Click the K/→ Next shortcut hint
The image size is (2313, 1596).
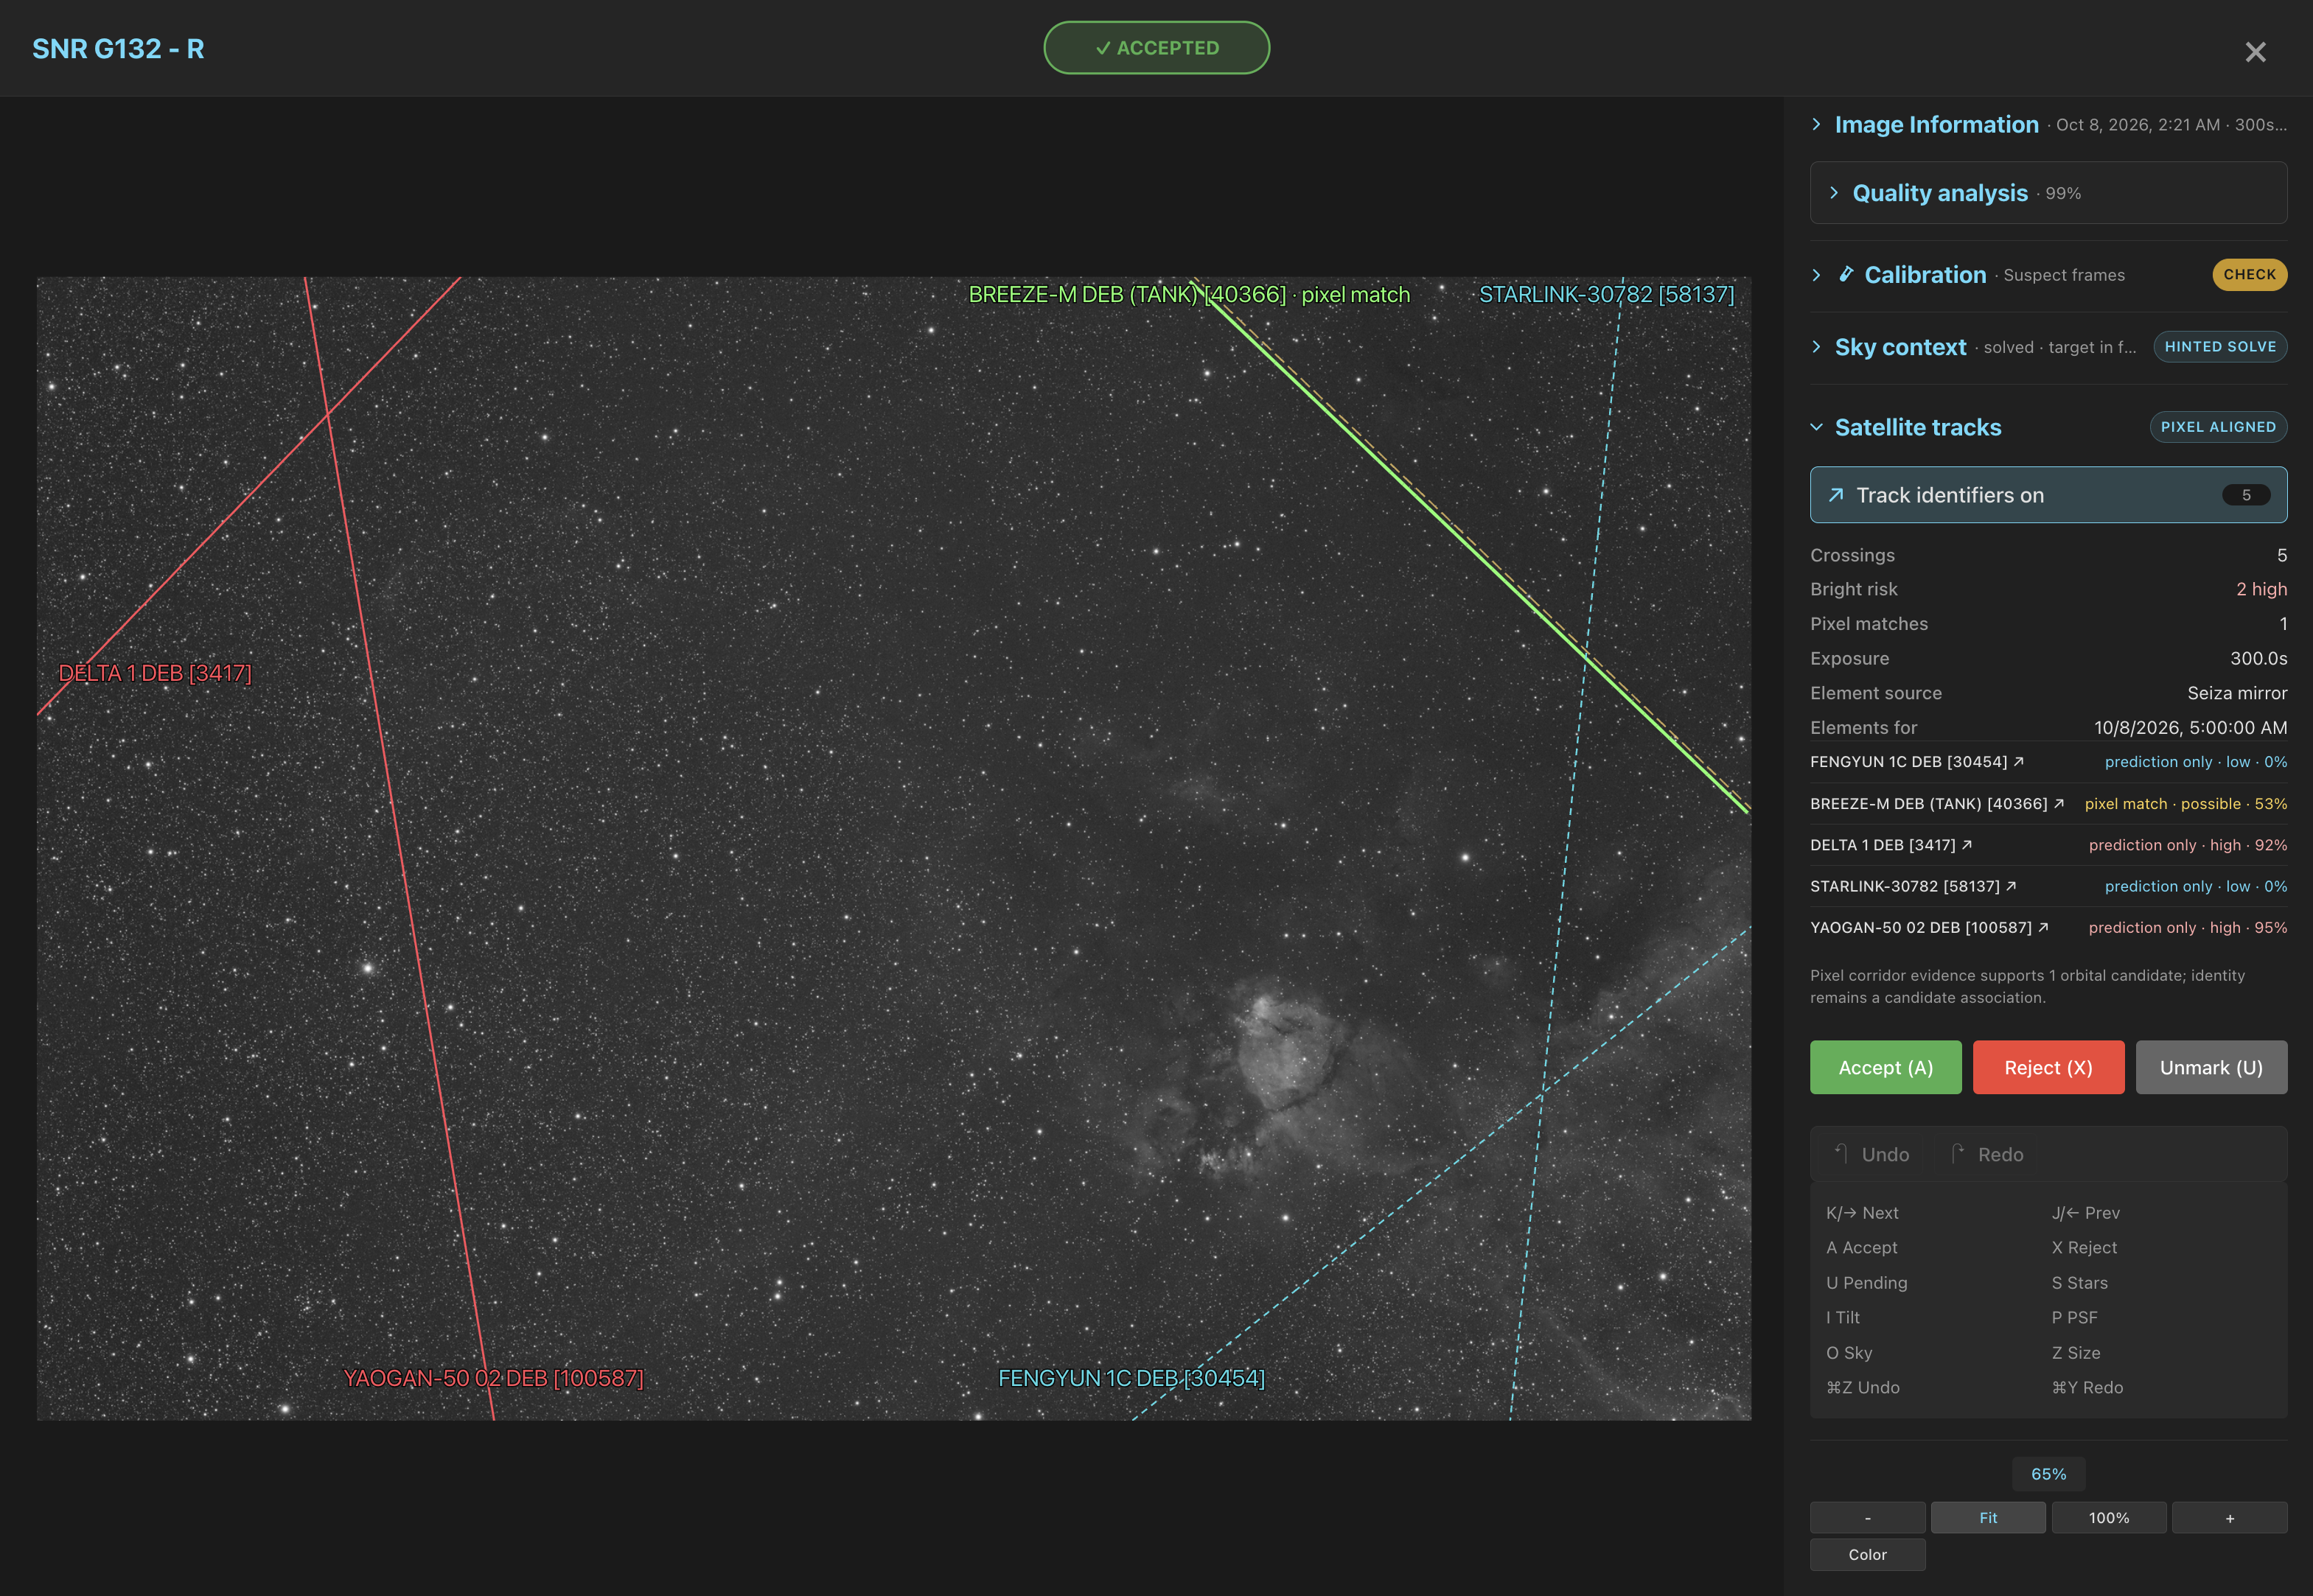pos(1862,1213)
